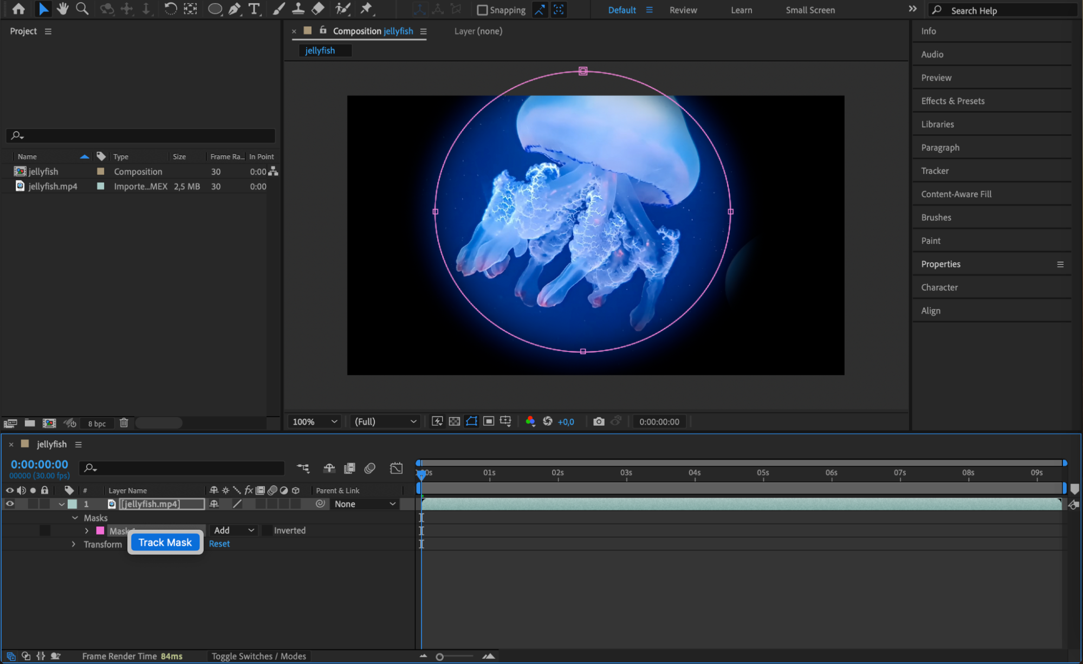Click the snapshot camera icon

coord(599,421)
